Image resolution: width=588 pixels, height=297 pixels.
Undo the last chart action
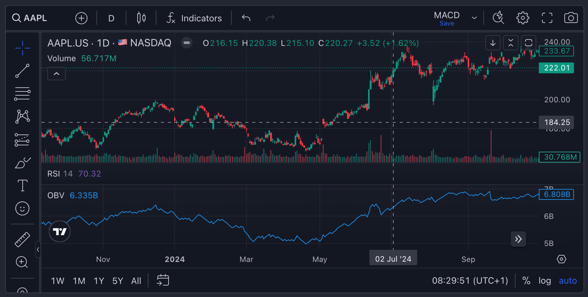(x=246, y=18)
